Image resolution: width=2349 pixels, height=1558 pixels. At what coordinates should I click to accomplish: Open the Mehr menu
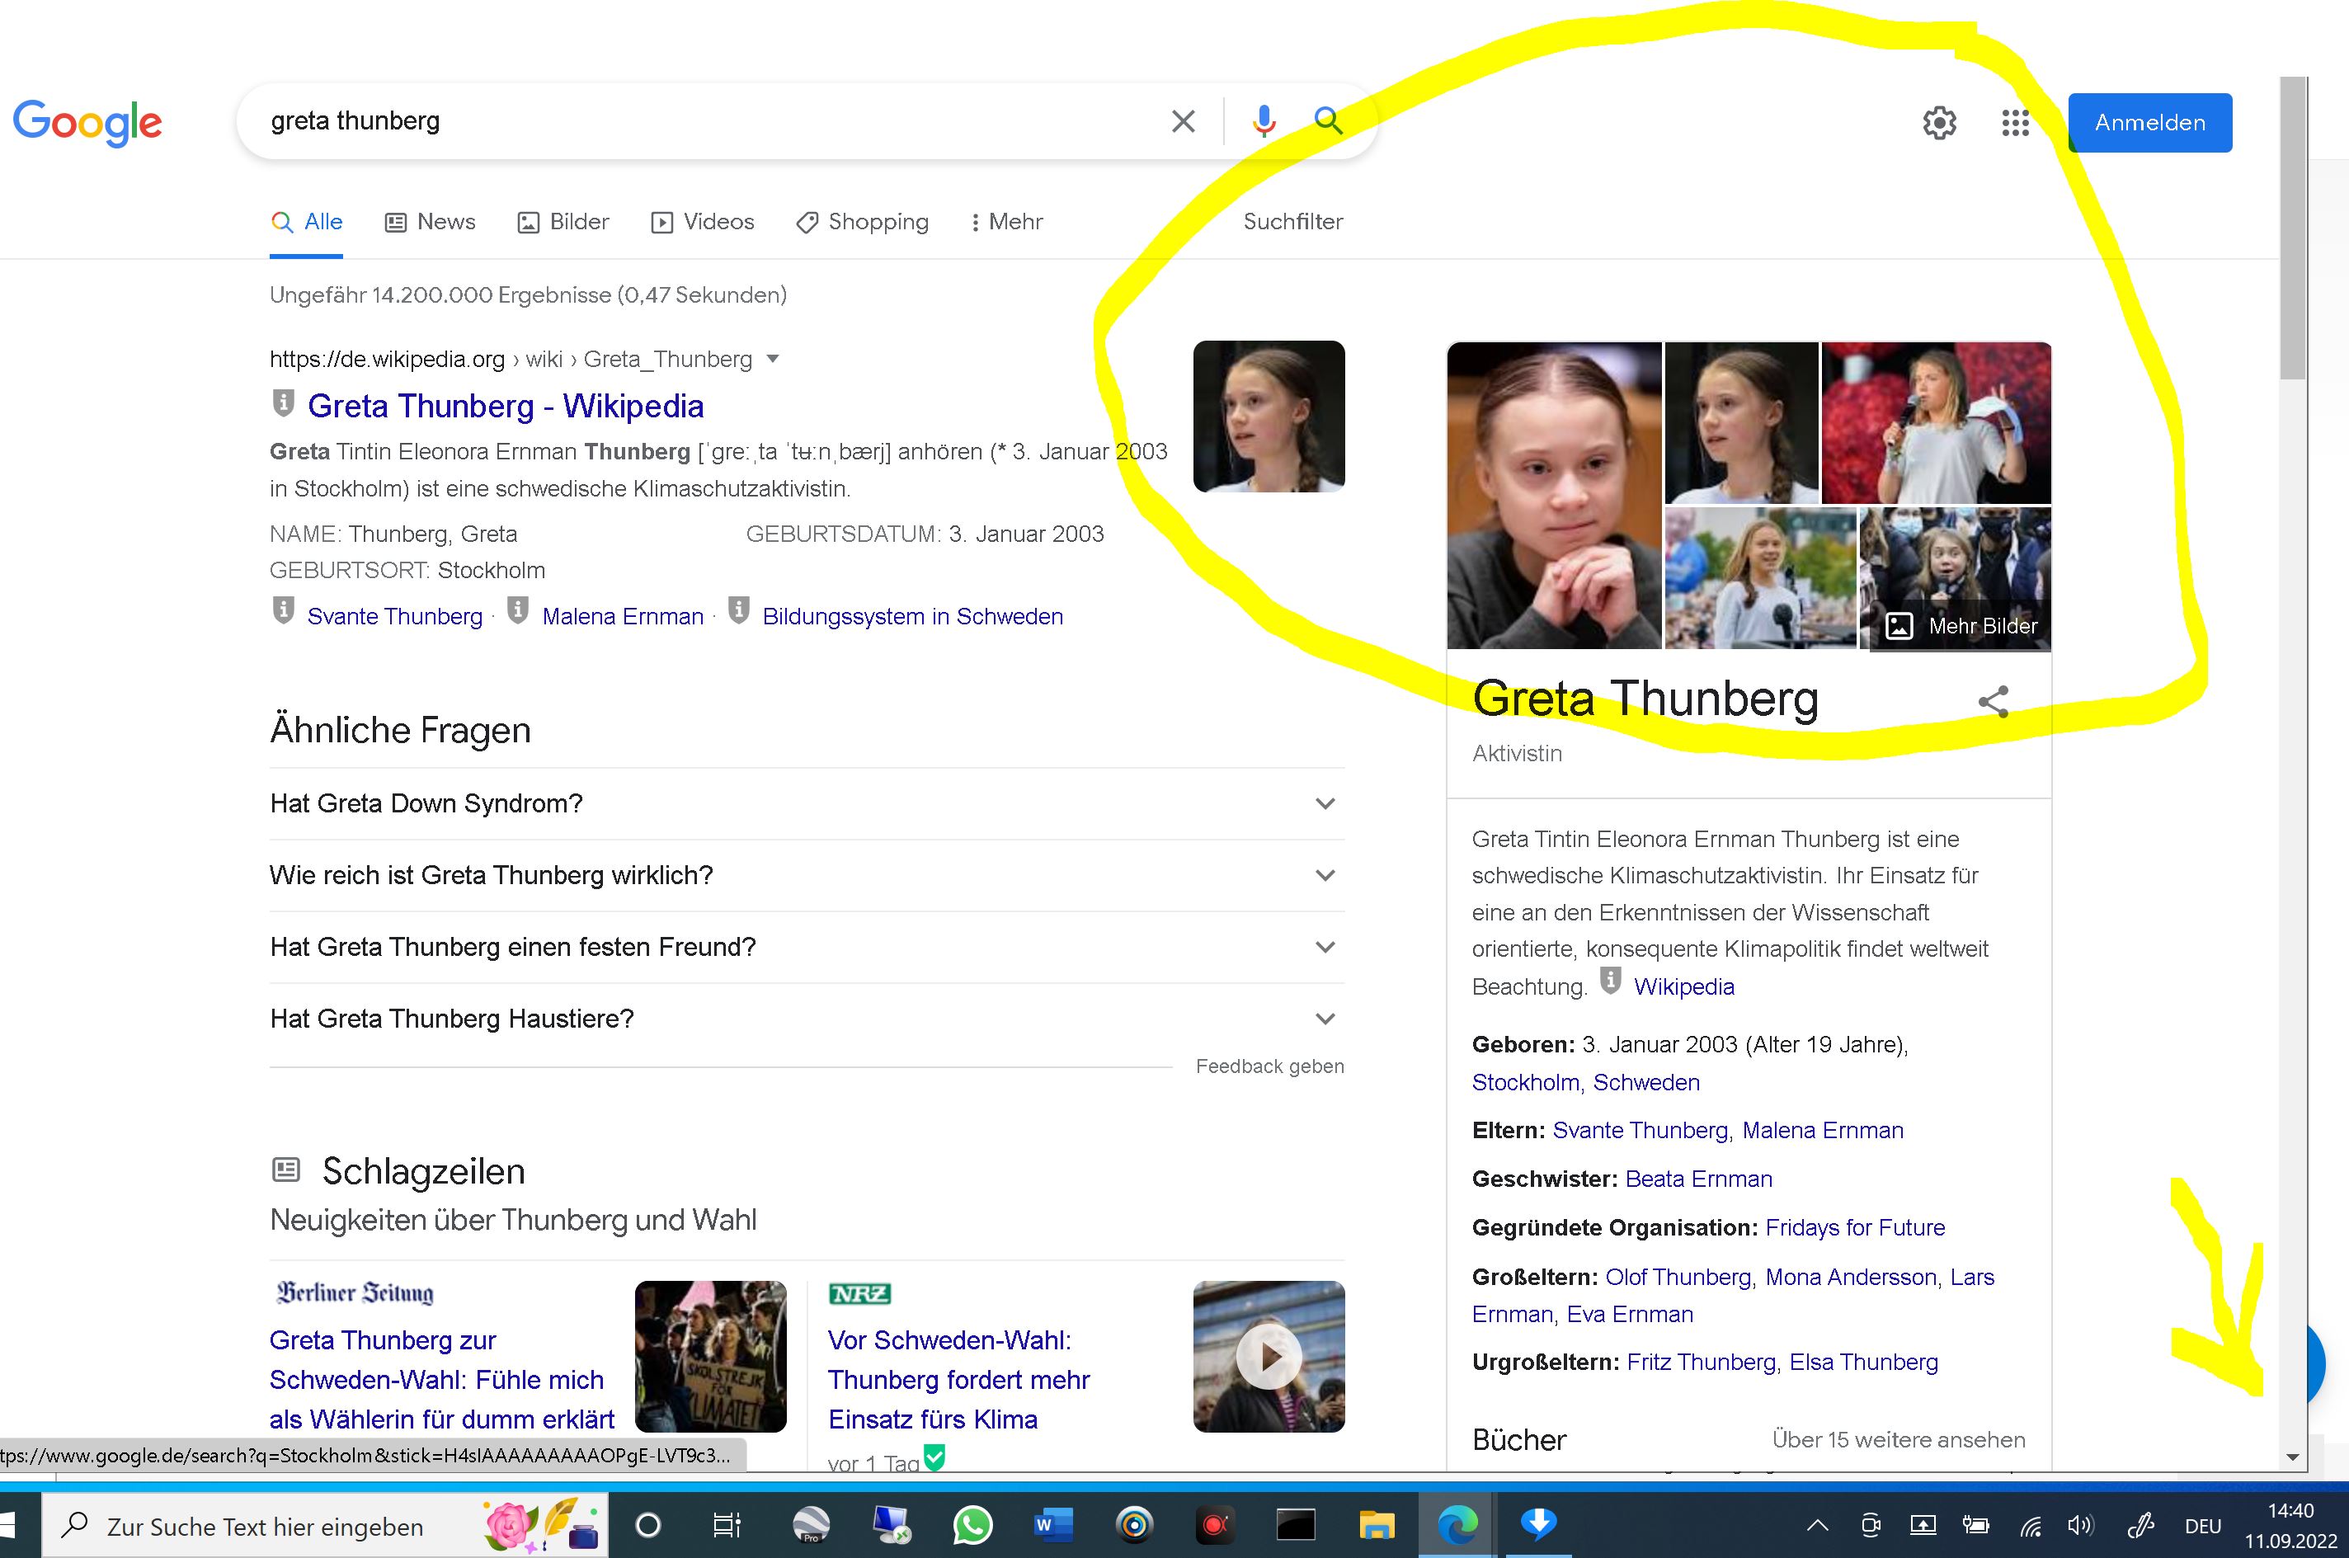pos(1005,222)
